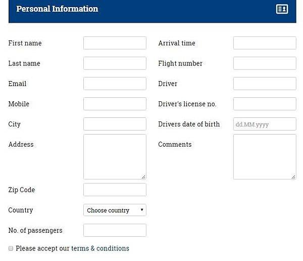The height and width of the screenshot is (261, 303).
Task: Click inside the Address text area
Action: click(115, 157)
